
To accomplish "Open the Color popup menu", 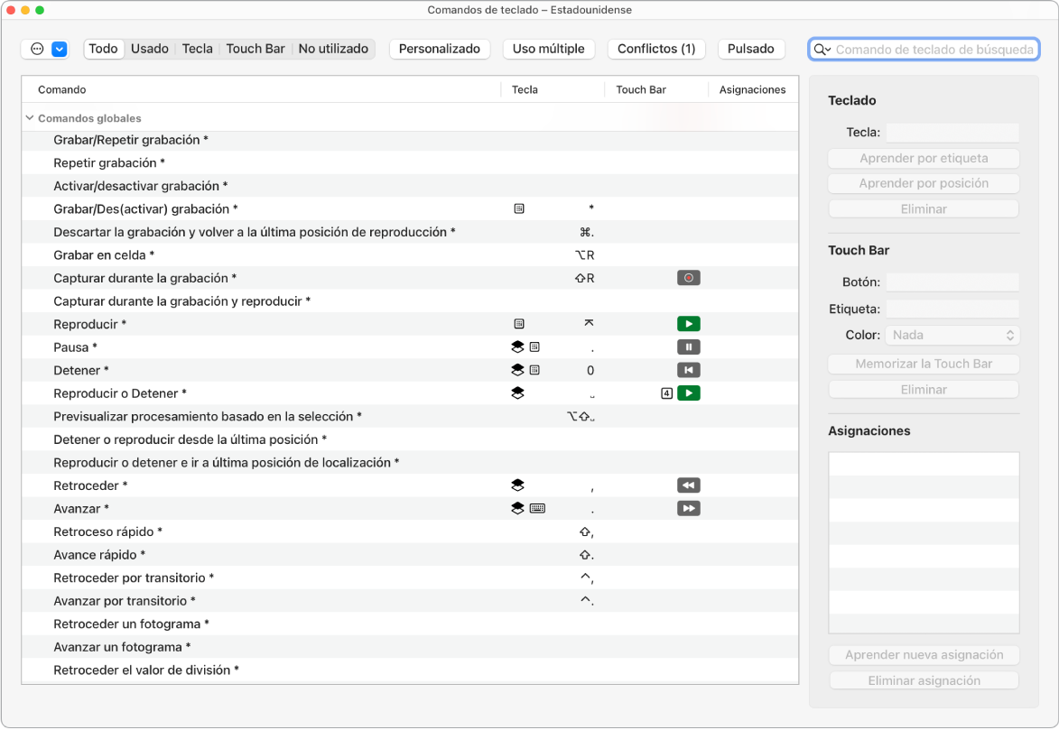I will coord(952,335).
